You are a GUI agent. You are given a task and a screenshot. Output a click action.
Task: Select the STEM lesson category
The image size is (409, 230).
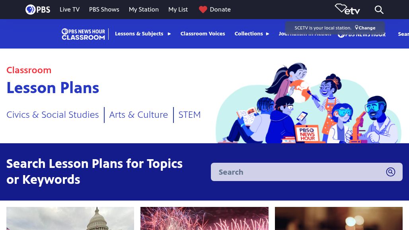coord(189,115)
